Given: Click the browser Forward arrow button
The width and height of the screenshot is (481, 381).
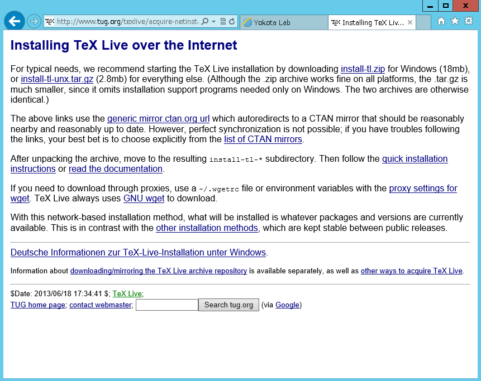Looking at the screenshot, I should point(34,22).
